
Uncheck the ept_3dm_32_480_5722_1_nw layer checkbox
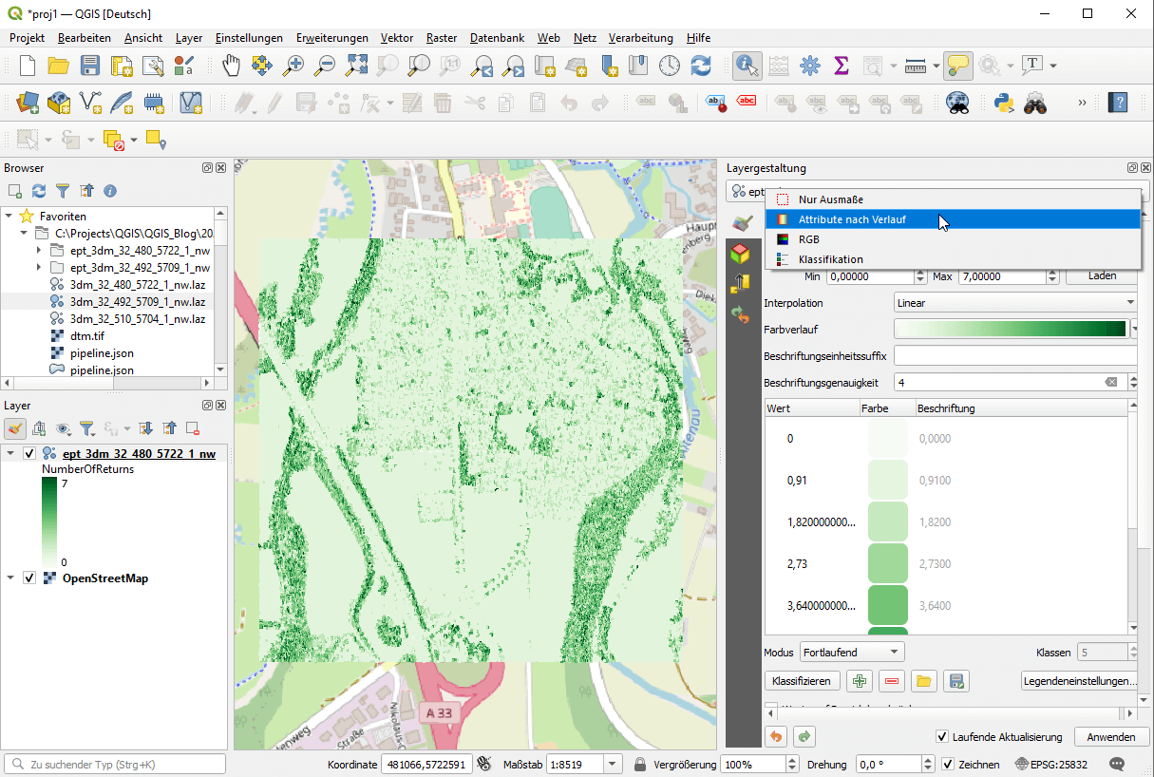(x=29, y=454)
